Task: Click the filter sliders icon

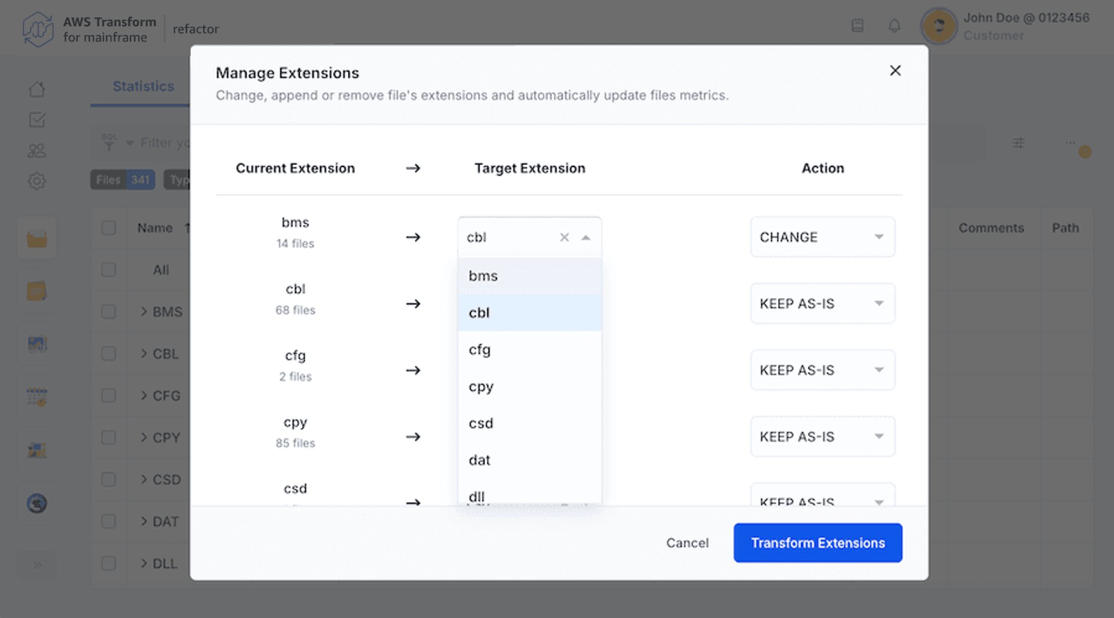Action: (x=1018, y=143)
